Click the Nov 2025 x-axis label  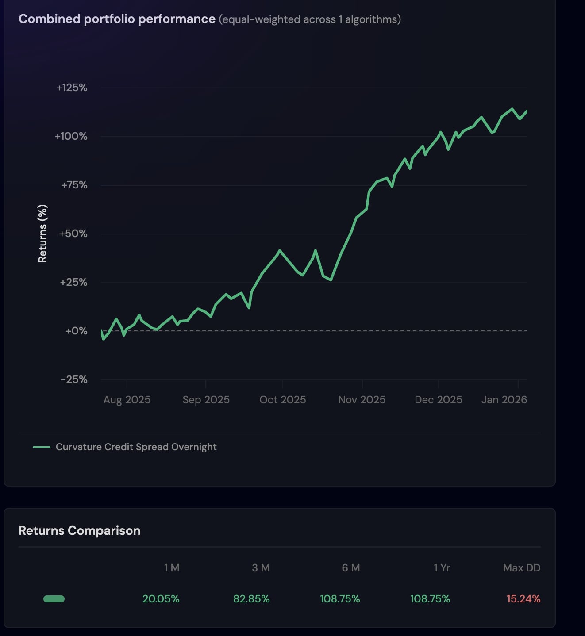coord(362,400)
